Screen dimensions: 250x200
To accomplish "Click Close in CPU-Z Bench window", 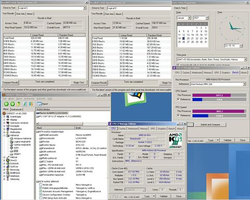I will pos(243,140).
